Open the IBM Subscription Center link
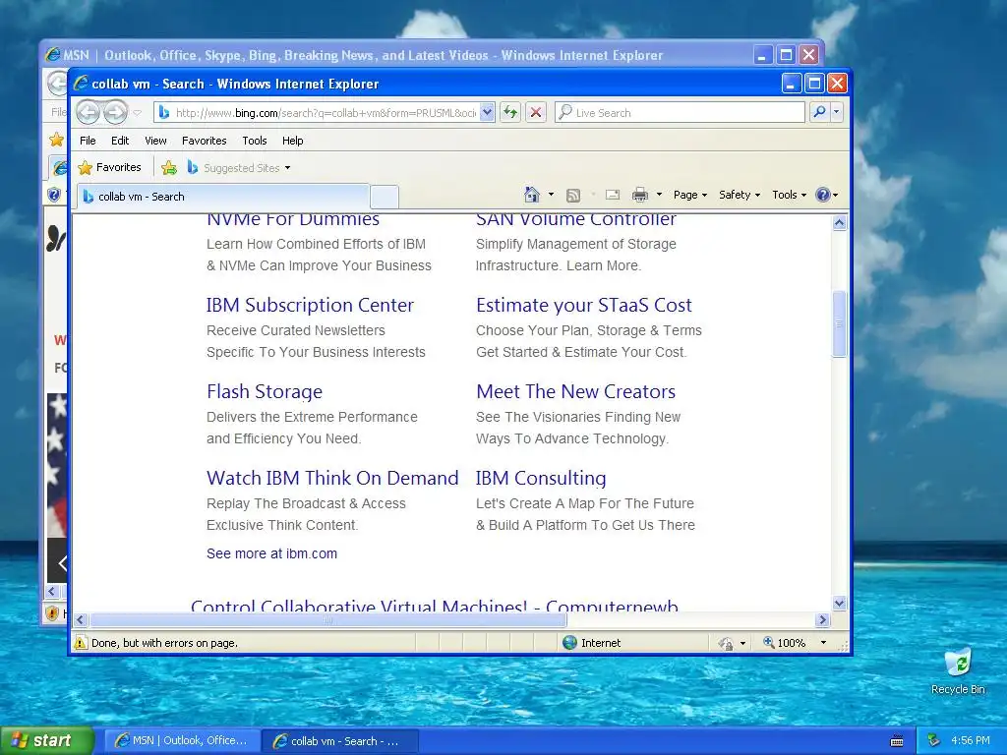This screenshot has height=755, width=1007. point(310,305)
